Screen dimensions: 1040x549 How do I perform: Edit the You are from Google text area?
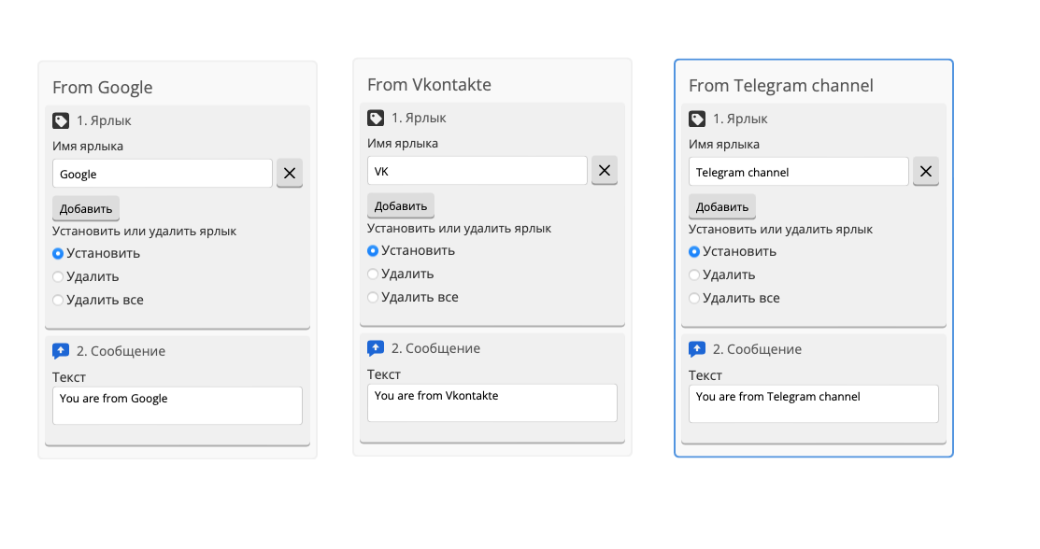pyautogui.click(x=178, y=405)
